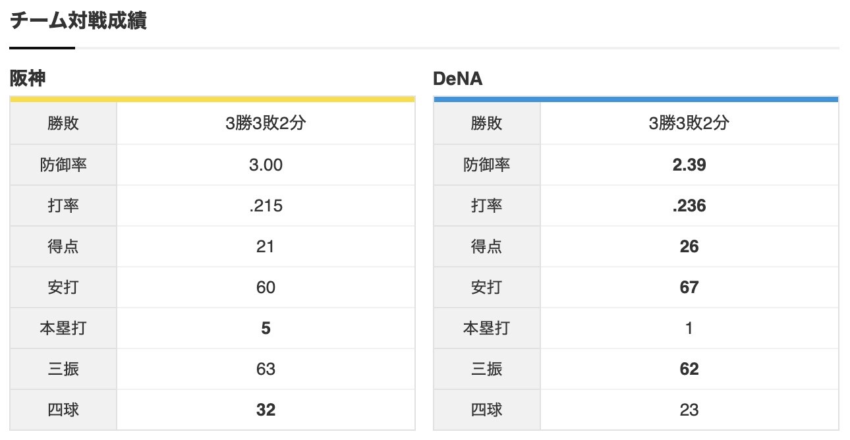Select DeNA's 得点 value 26

(x=689, y=246)
